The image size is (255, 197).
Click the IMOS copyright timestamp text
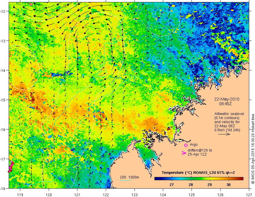pyautogui.click(x=253, y=149)
